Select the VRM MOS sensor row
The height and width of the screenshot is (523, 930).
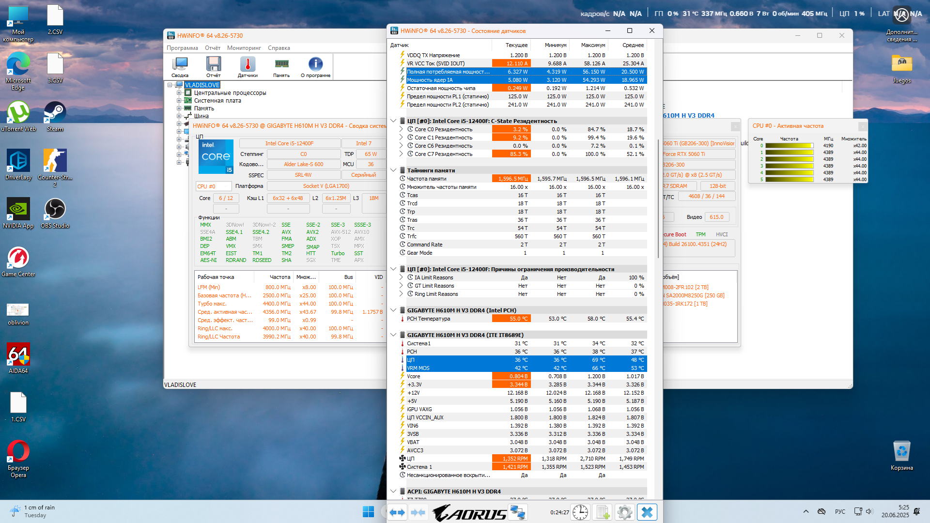pyautogui.click(x=522, y=368)
